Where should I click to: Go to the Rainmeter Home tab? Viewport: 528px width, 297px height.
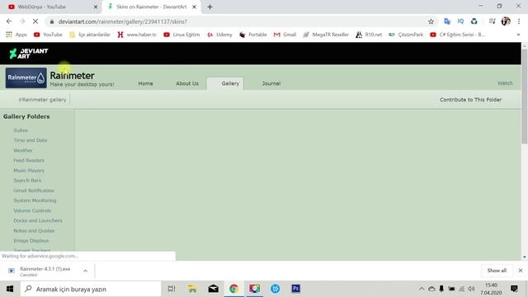[145, 83]
